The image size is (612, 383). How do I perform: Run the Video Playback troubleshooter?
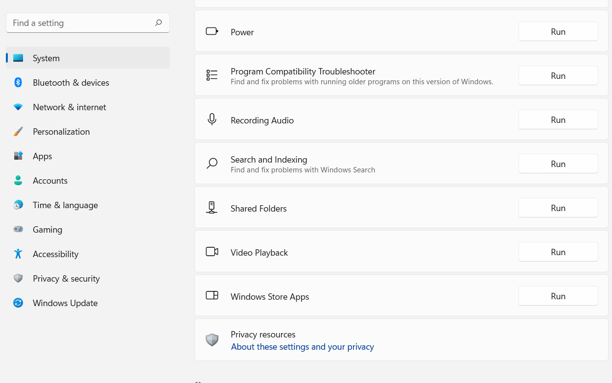point(558,252)
